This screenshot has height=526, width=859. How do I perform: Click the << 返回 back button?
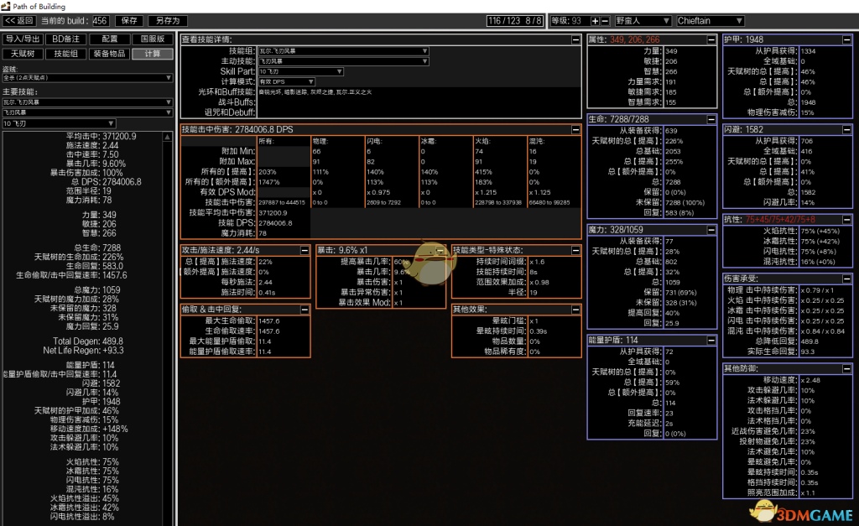point(19,21)
